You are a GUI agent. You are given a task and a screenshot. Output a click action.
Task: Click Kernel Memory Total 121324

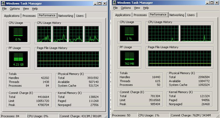205,96
